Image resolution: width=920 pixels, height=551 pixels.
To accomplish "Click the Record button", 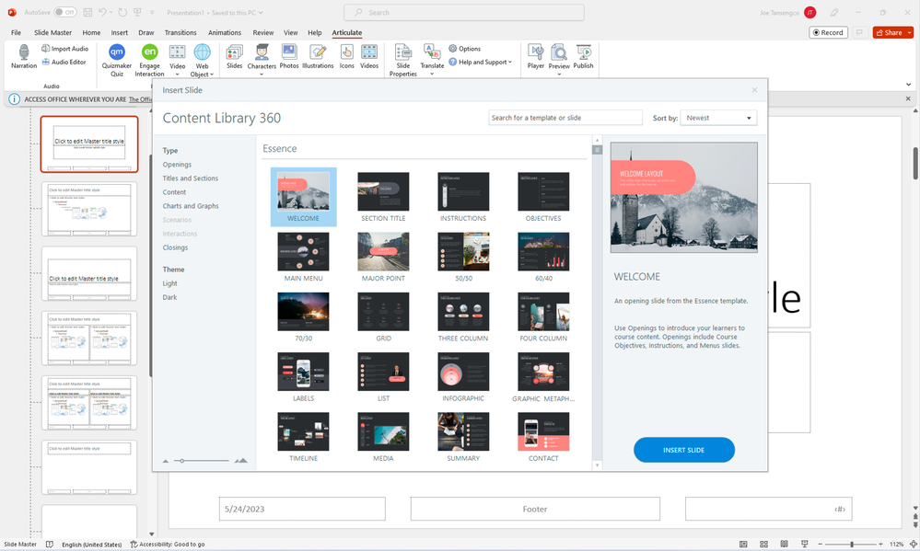I will coord(828,32).
